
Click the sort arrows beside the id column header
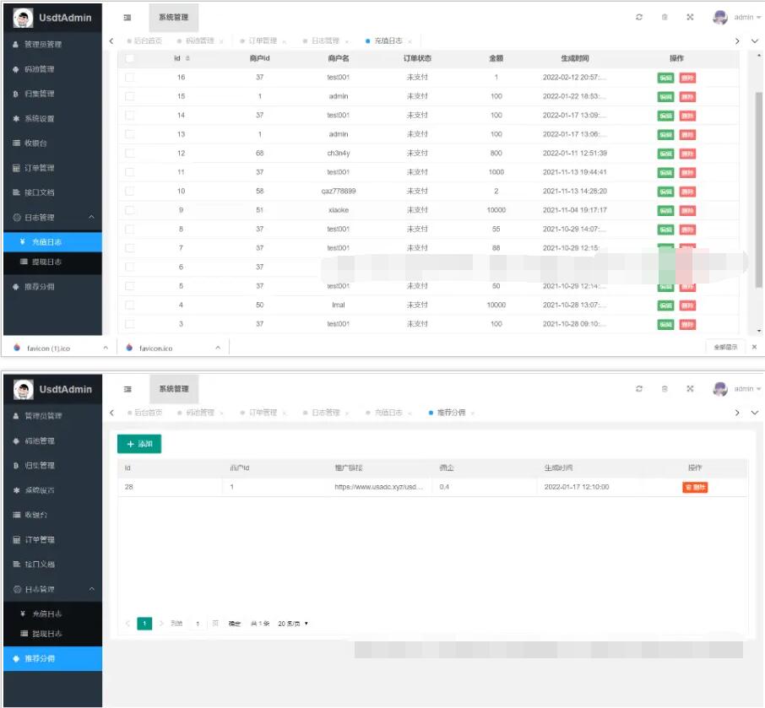187,58
